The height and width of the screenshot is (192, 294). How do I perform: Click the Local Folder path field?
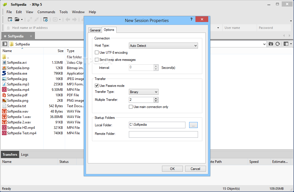(x=157, y=125)
